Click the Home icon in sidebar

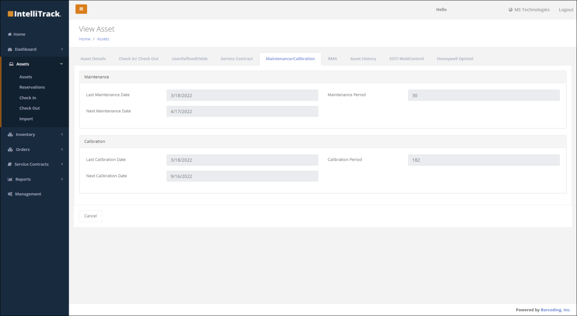tap(10, 34)
